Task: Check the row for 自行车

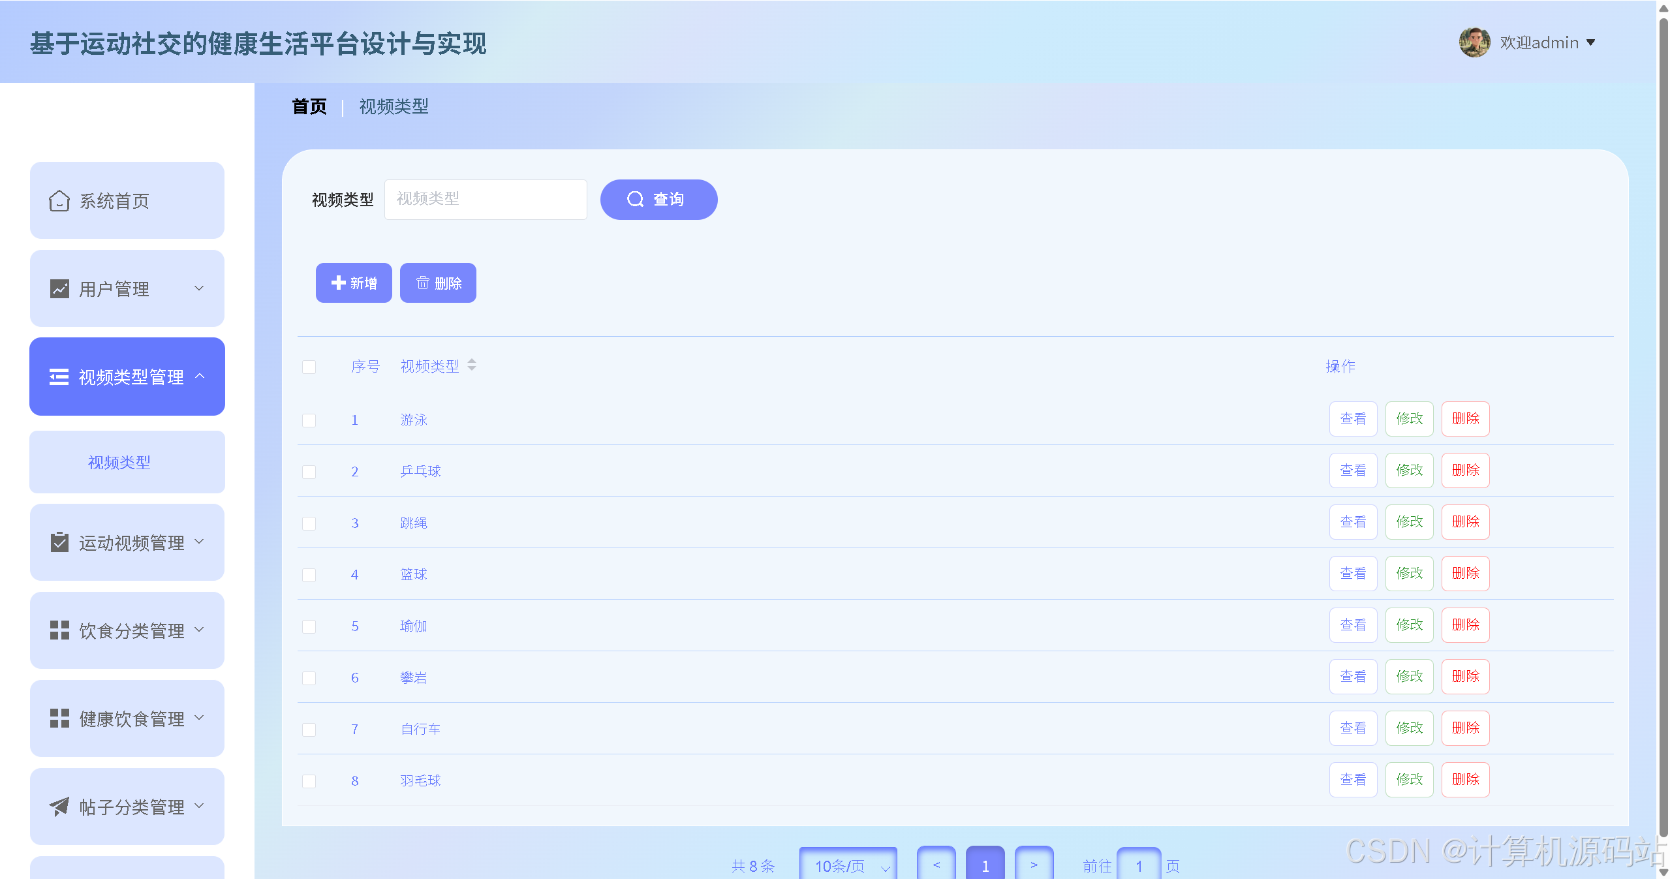Action: (x=309, y=730)
